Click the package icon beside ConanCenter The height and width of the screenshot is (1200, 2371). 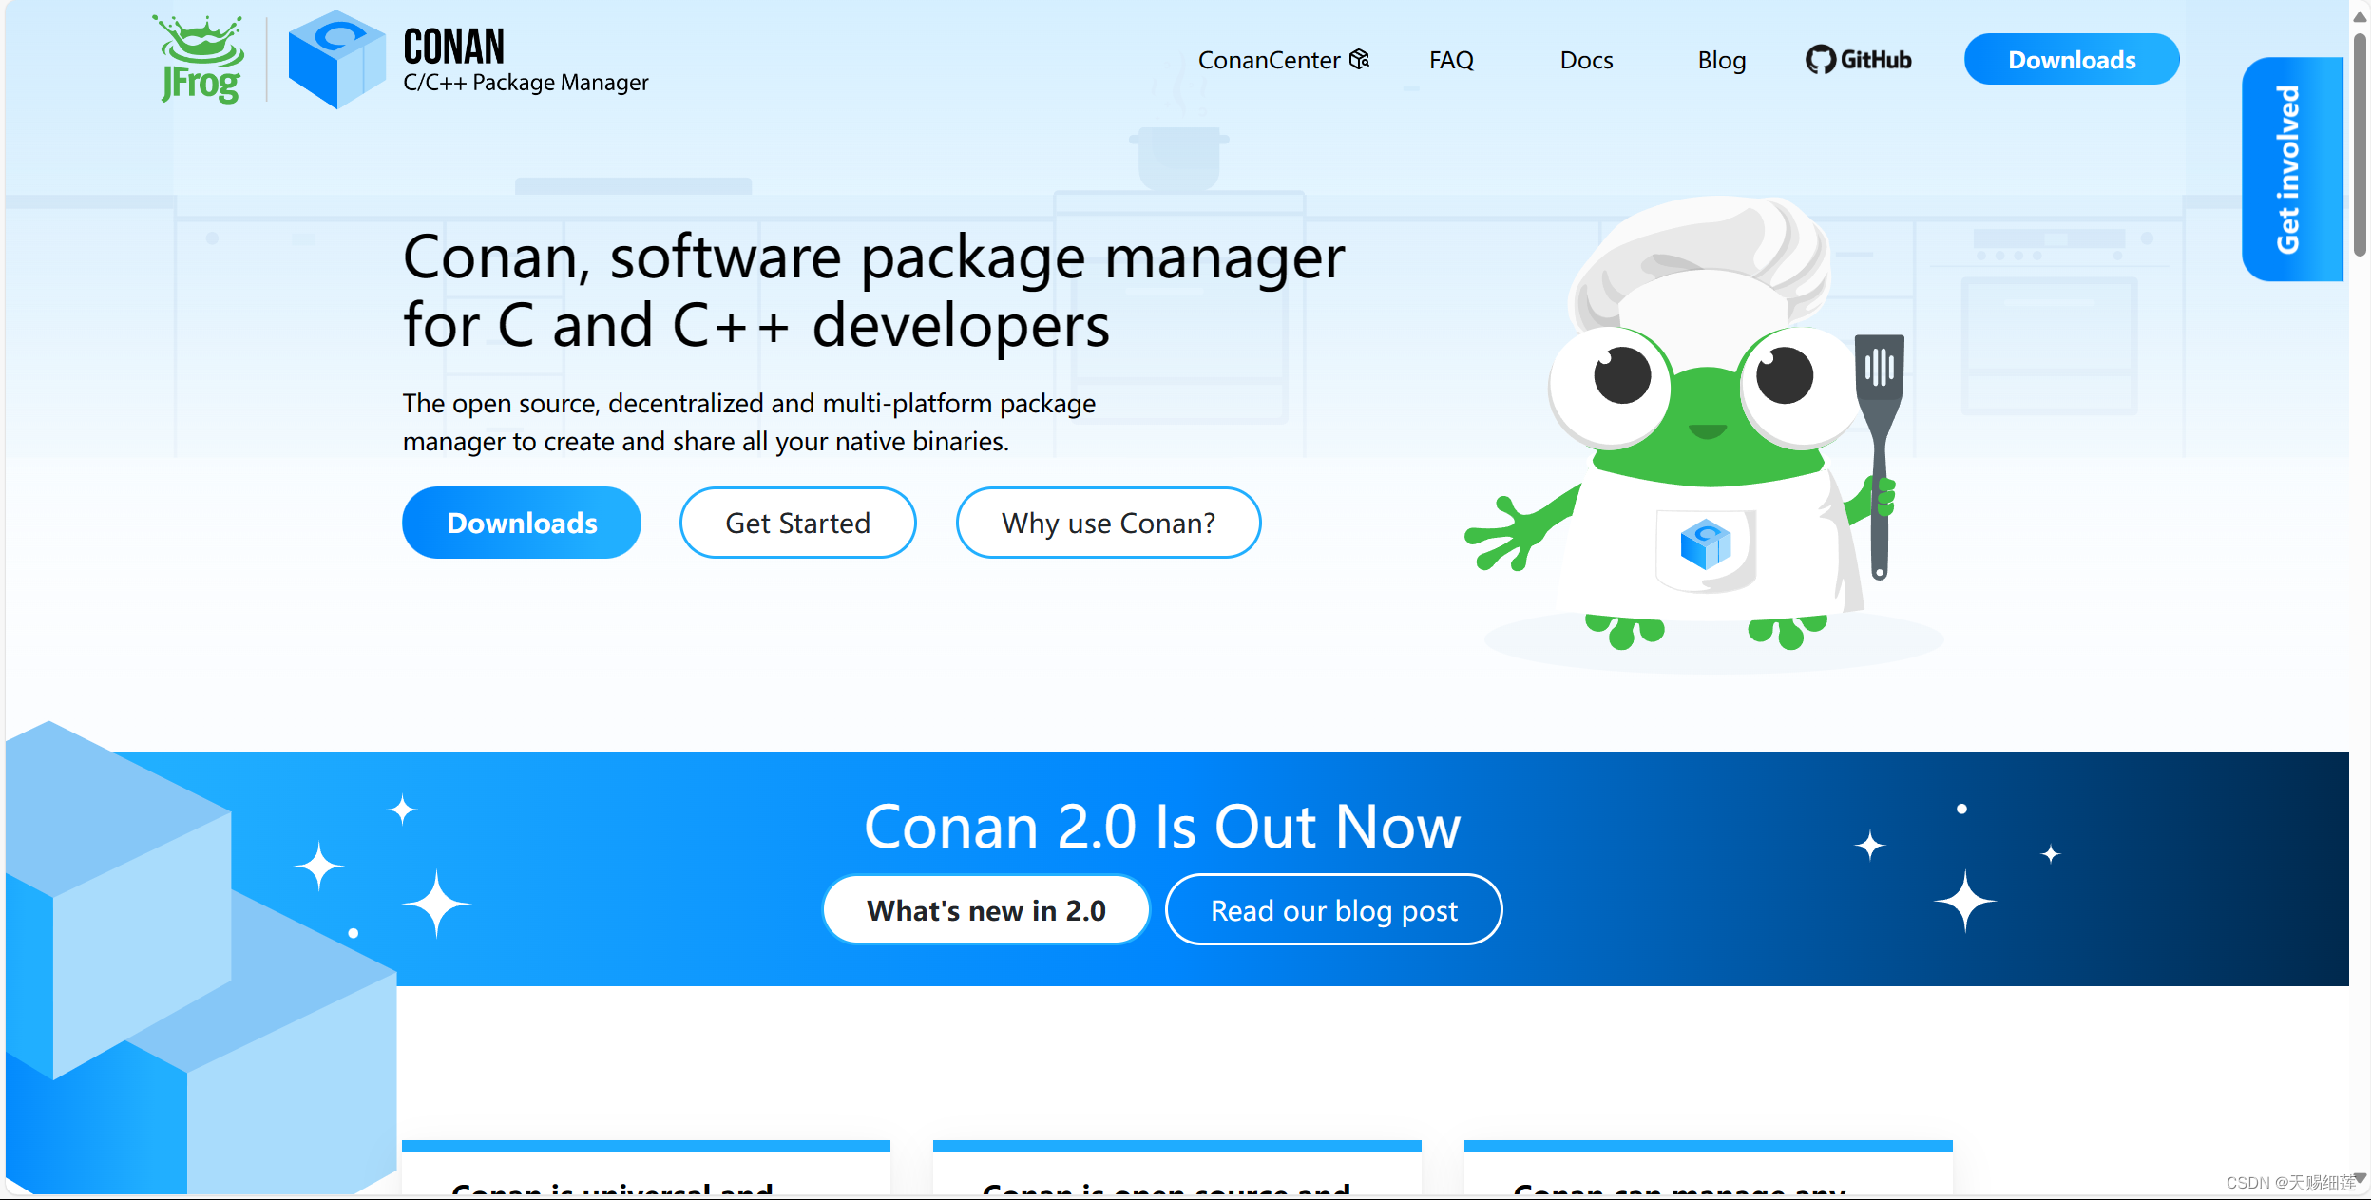pos(1360,59)
